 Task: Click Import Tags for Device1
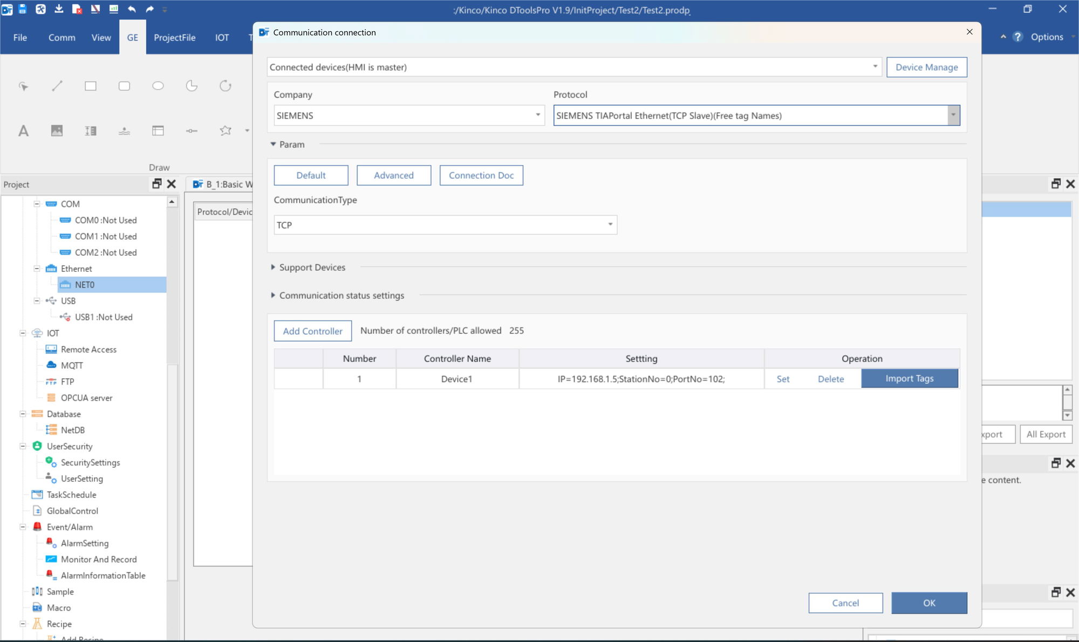tap(909, 378)
